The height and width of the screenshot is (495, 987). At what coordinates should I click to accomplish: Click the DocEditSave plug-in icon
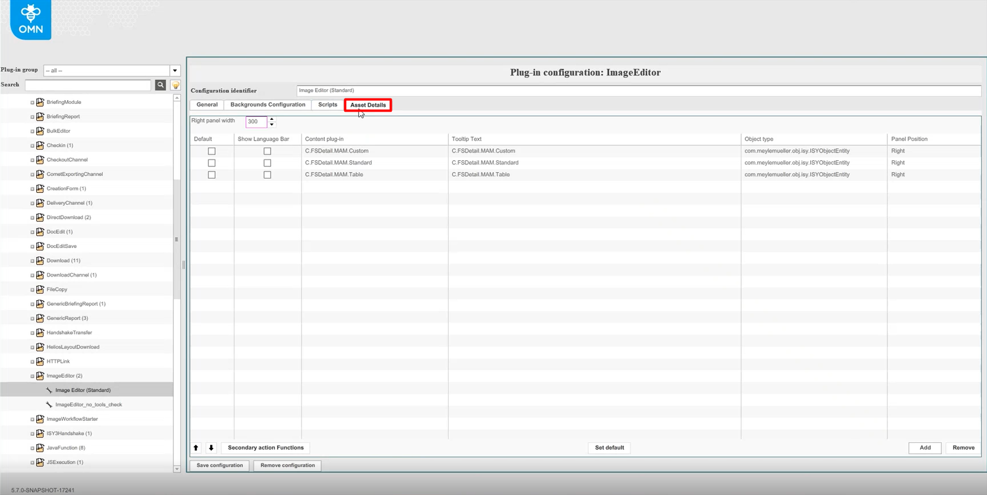pyautogui.click(x=40, y=246)
